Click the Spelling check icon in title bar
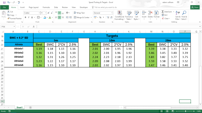This screenshot has height=113, width=202. point(19,2)
